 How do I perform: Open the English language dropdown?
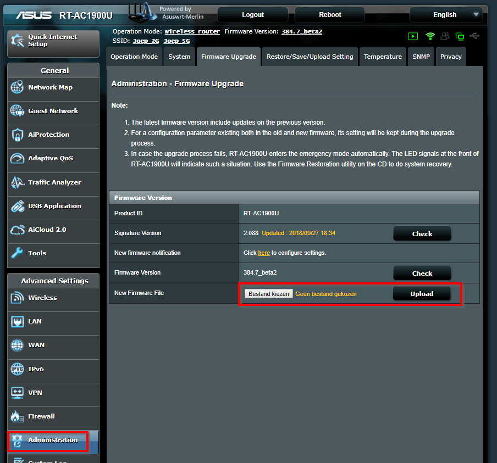pyautogui.click(x=446, y=14)
